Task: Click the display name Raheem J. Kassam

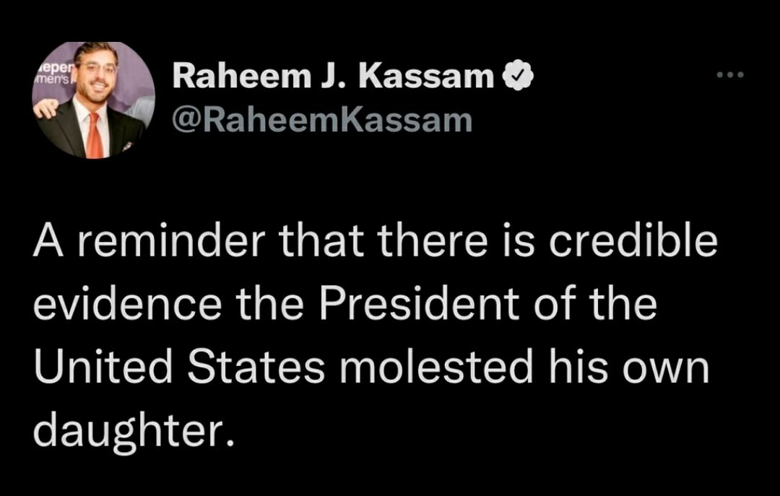Action: point(334,76)
